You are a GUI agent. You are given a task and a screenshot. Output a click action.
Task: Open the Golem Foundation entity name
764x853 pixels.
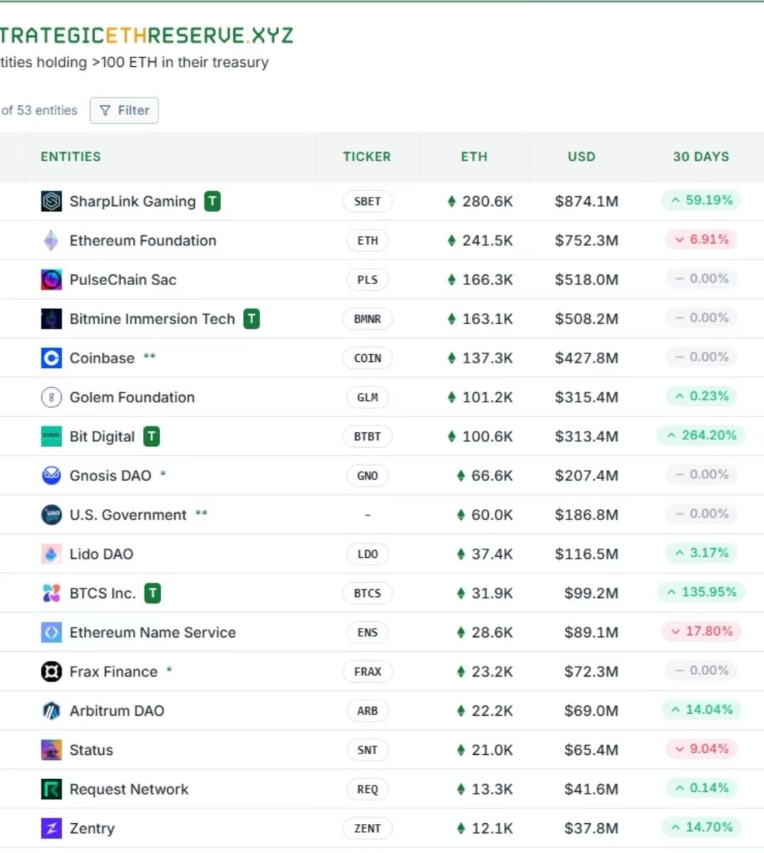tap(132, 397)
